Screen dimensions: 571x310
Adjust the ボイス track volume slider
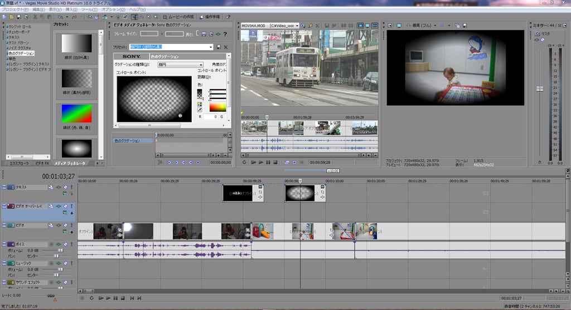[60, 250]
